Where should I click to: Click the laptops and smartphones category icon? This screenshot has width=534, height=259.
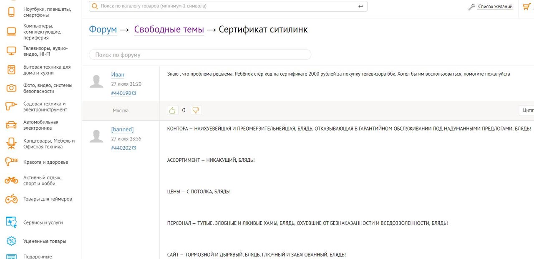(11, 12)
